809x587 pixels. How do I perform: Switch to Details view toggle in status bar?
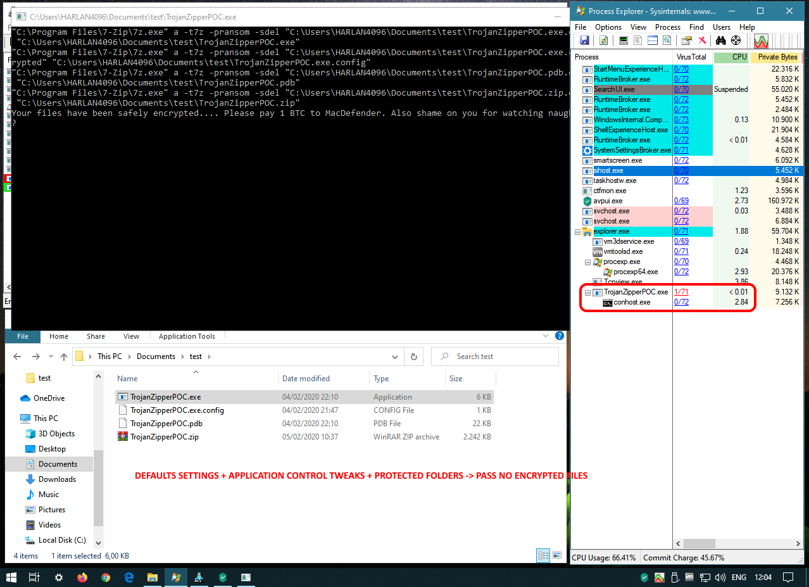pyautogui.click(x=543, y=556)
